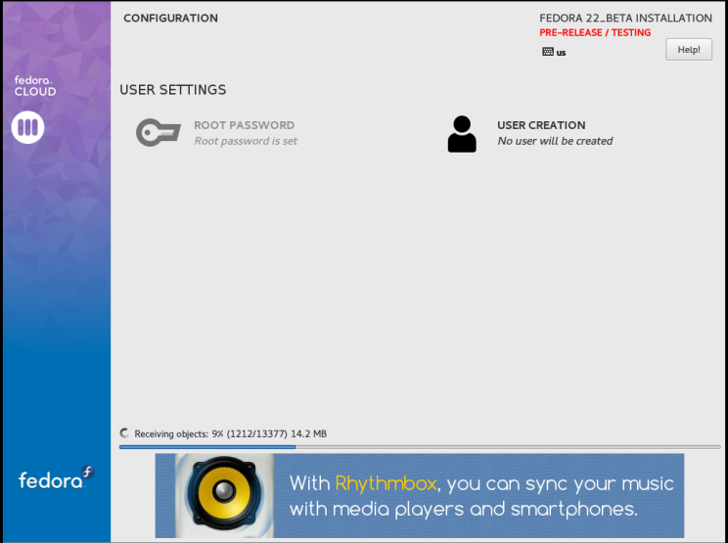This screenshot has width=728, height=543.
Task: Click the "No user will be created" text
Action: click(555, 141)
